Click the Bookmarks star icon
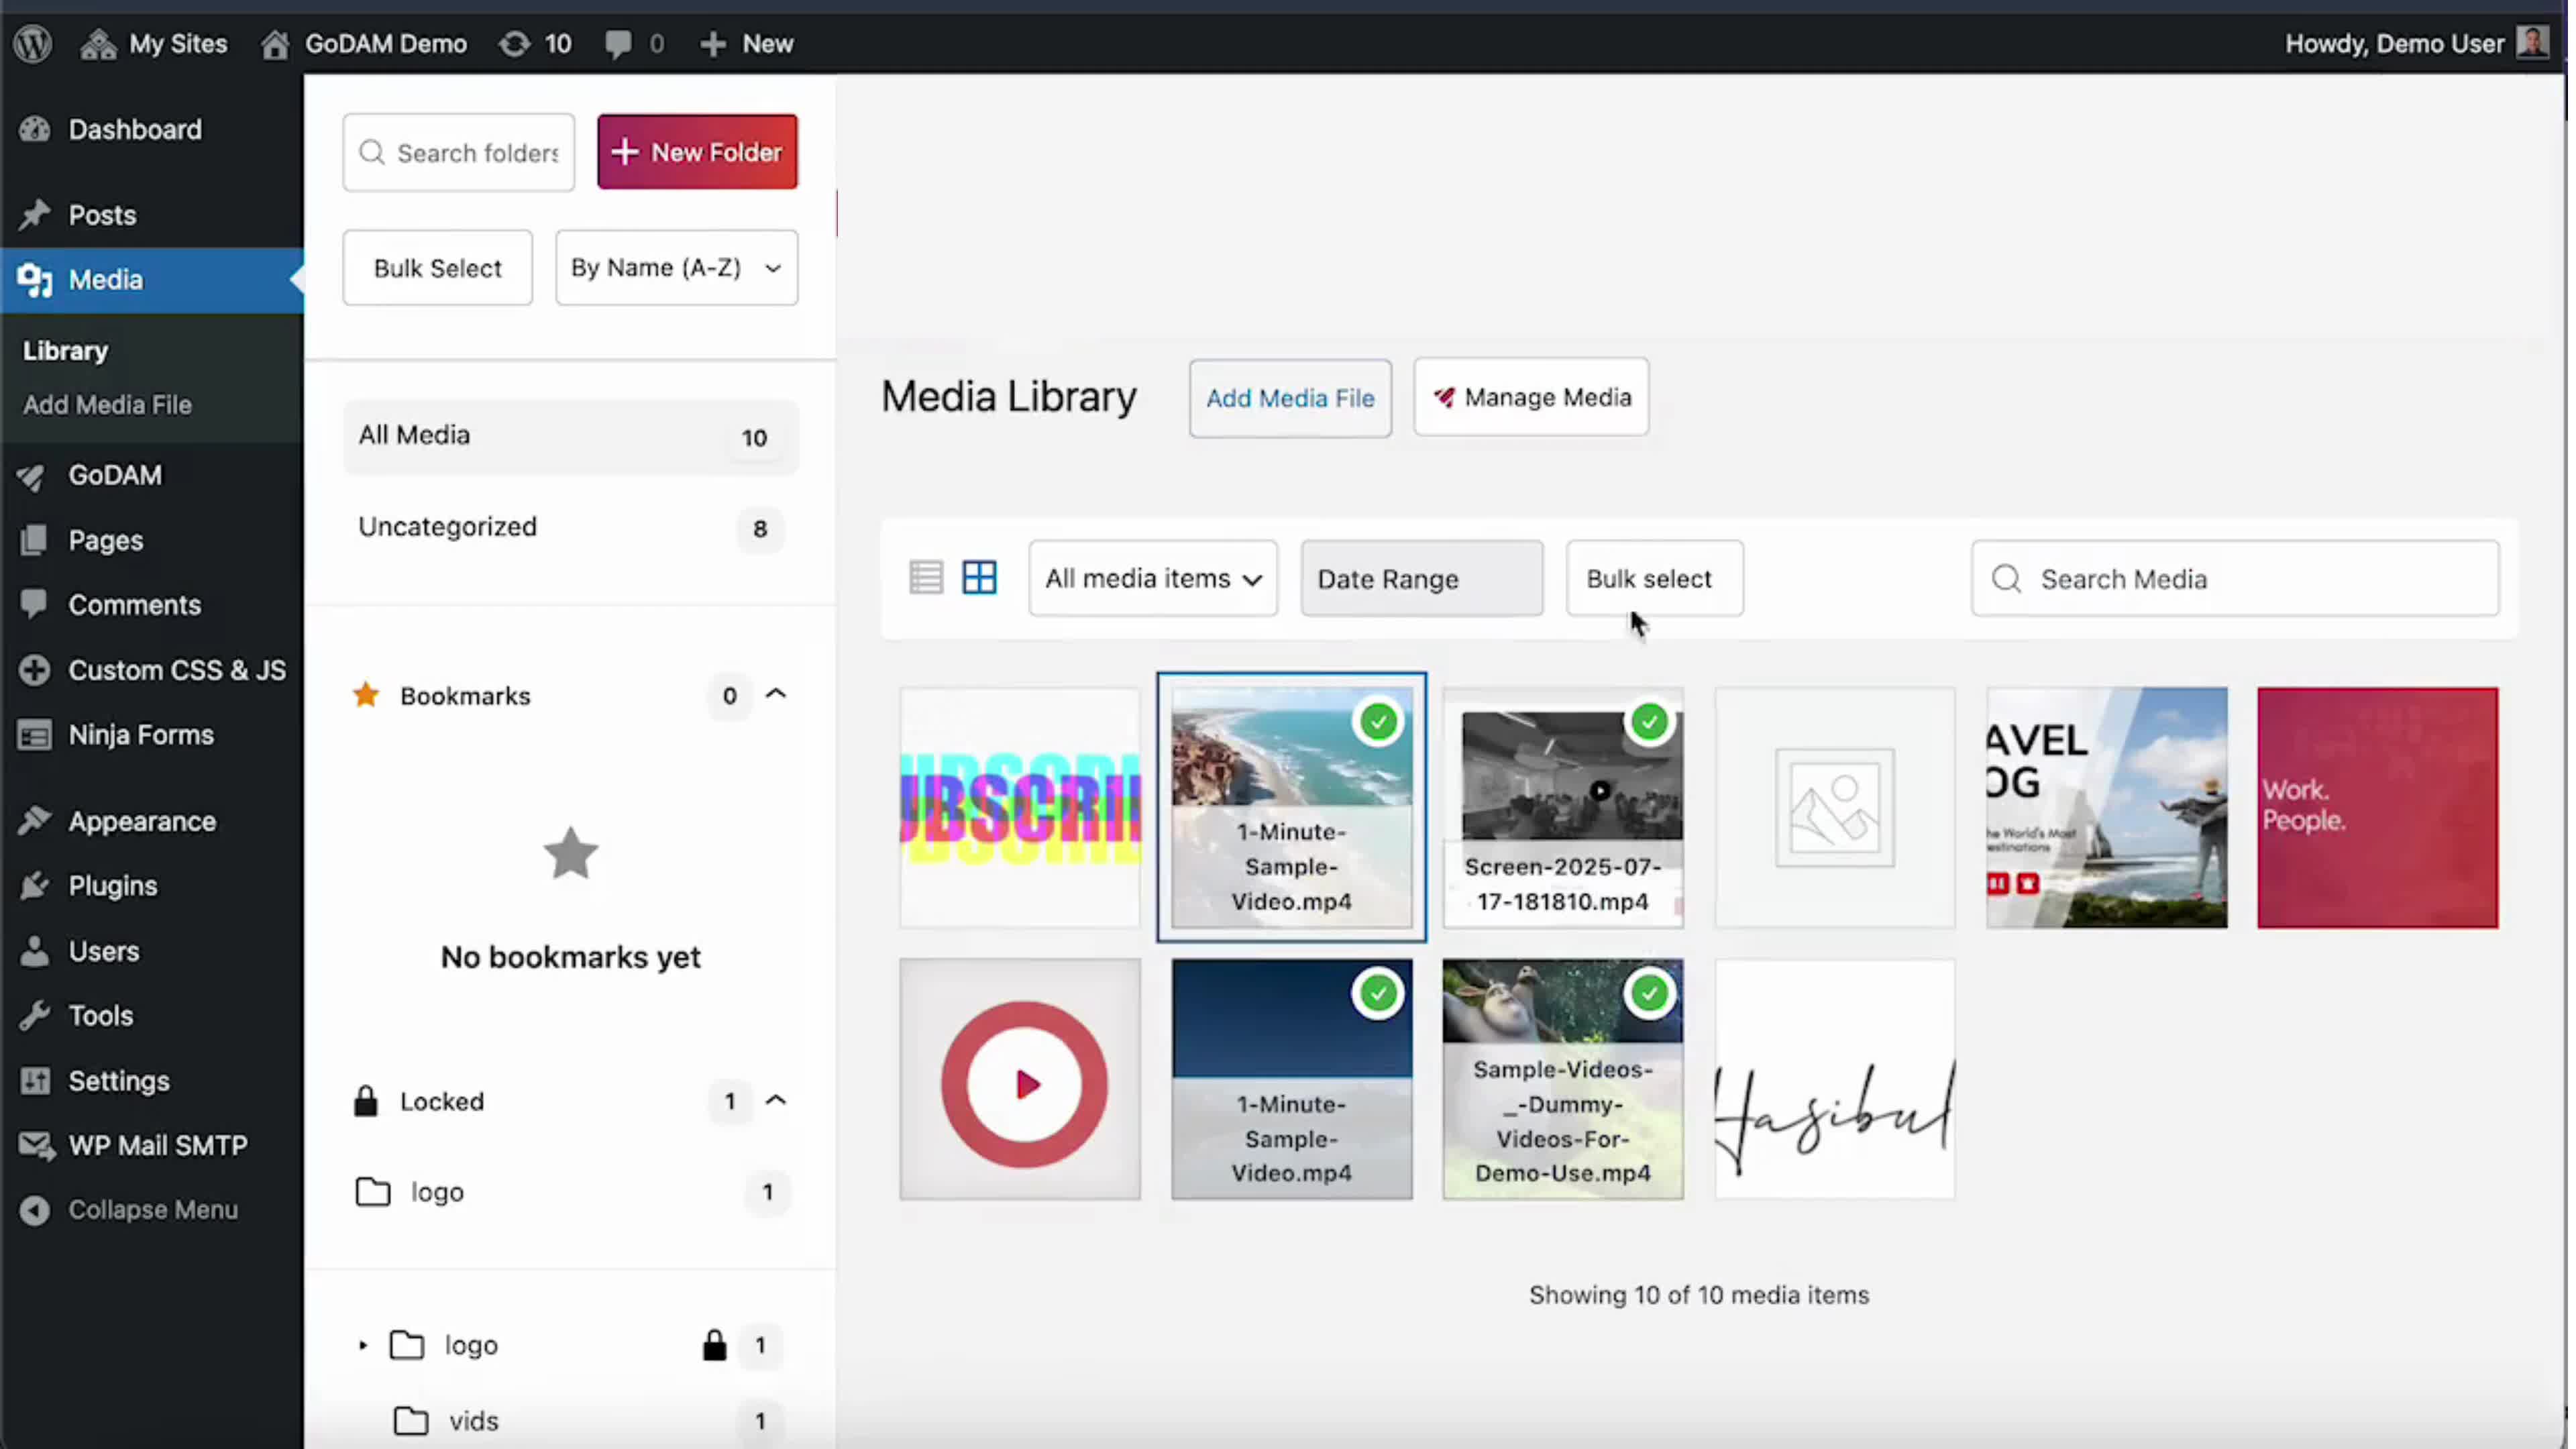 366,696
